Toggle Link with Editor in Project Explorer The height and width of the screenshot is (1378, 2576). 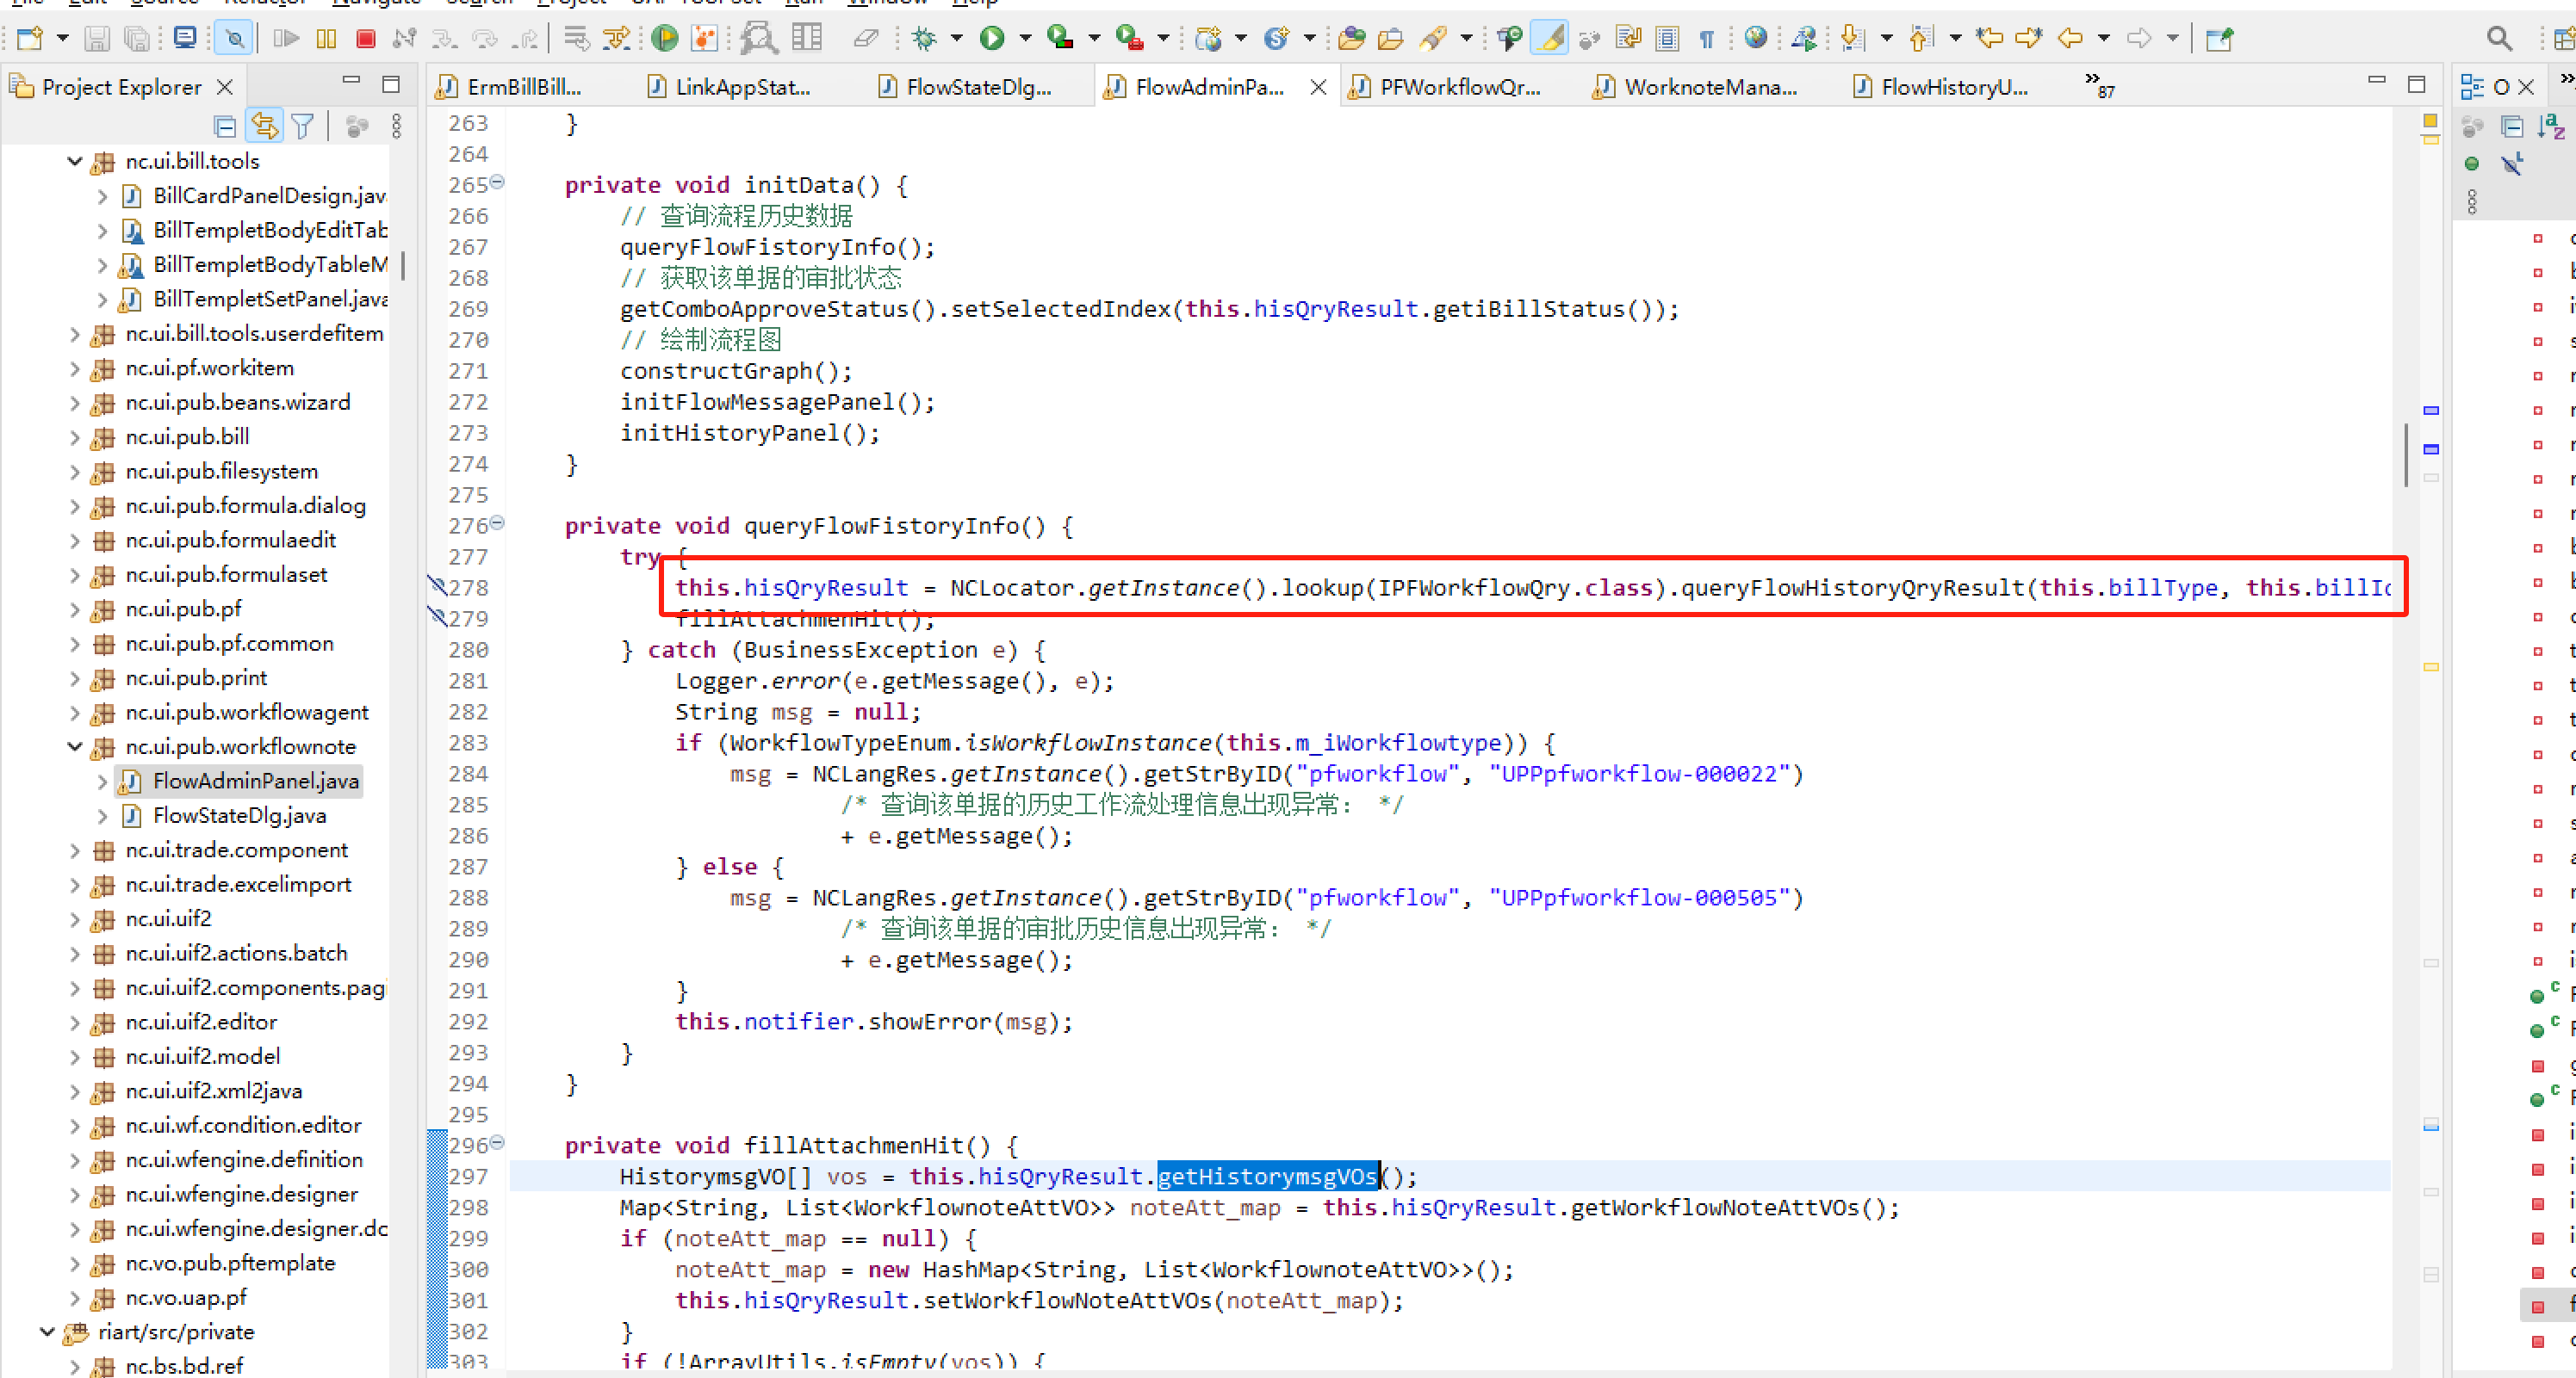pos(264,126)
